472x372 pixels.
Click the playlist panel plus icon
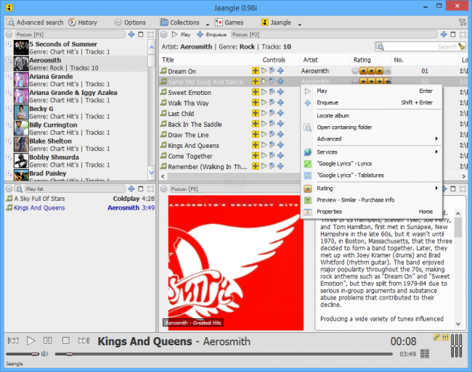(131, 189)
